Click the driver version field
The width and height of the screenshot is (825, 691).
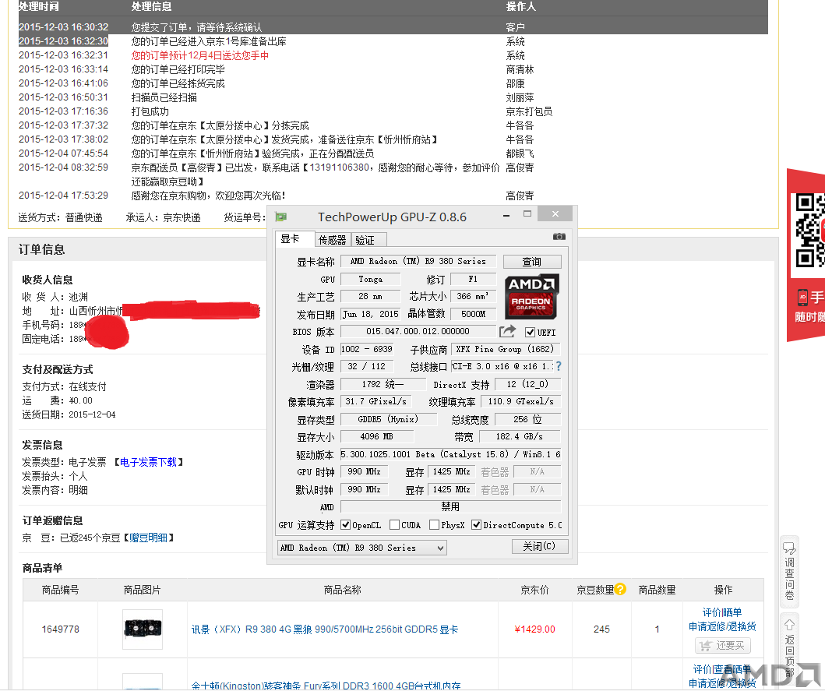click(x=450, y=454)
